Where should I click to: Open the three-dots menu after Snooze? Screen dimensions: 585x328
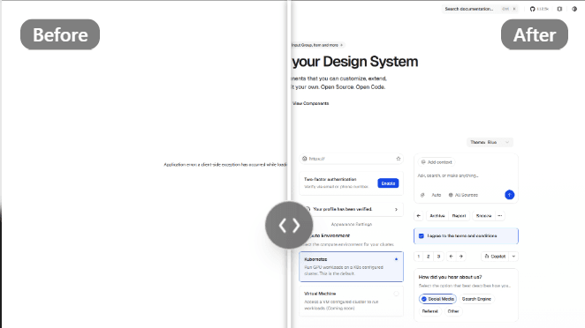click(500, 215)
